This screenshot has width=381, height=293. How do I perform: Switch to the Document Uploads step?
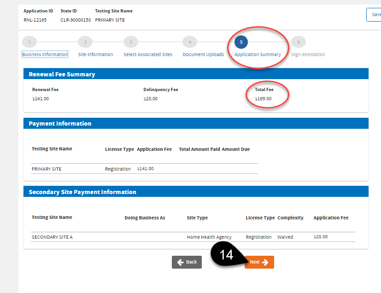click(203, 55)
